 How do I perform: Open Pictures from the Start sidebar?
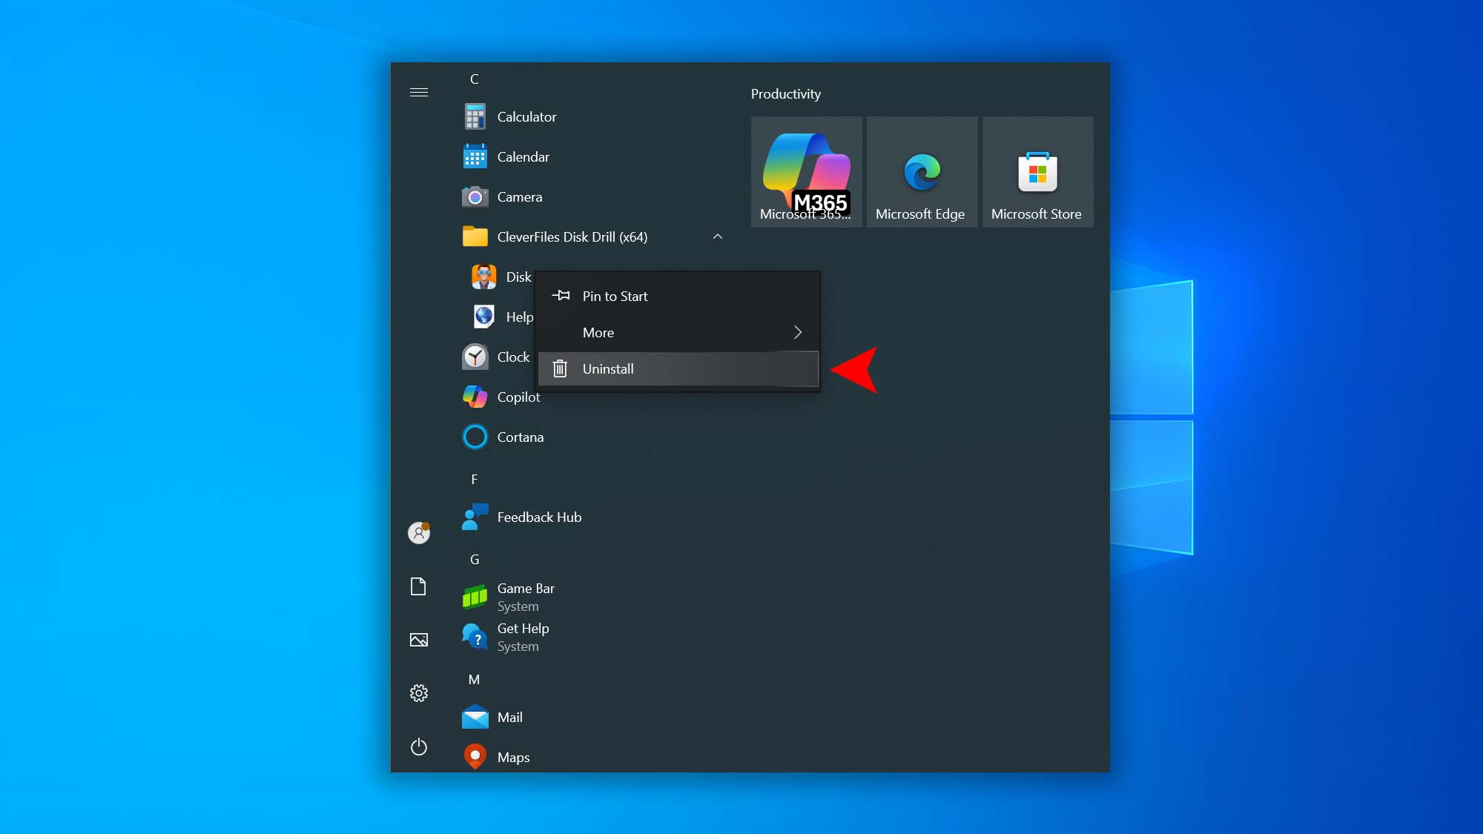pos(419,640)
